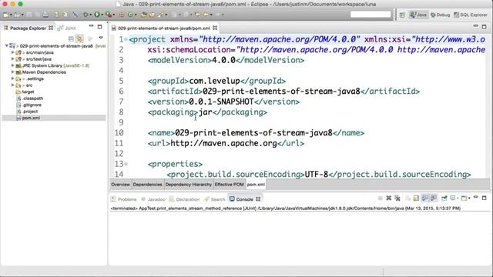Click the http://maven.apache.org url text
The image size is (493, 277).
point(223,143)
